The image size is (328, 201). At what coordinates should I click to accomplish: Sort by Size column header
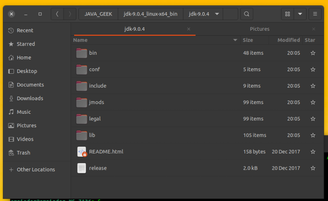(x=248, y=40)
